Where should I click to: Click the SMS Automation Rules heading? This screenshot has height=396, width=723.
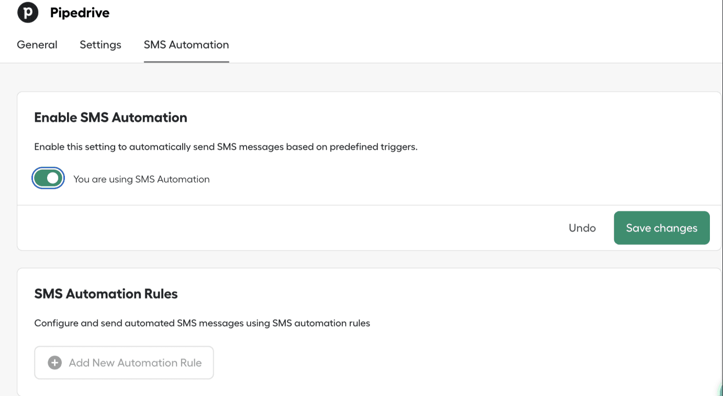[106, 294]
